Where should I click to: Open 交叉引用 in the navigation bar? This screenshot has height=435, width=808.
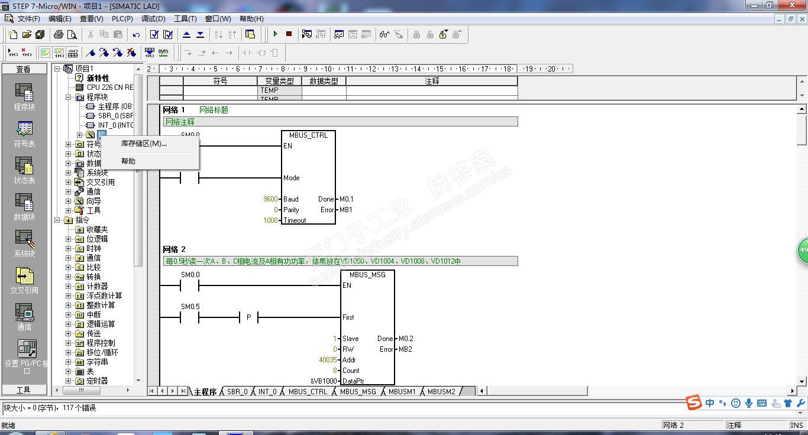point(24,280)
